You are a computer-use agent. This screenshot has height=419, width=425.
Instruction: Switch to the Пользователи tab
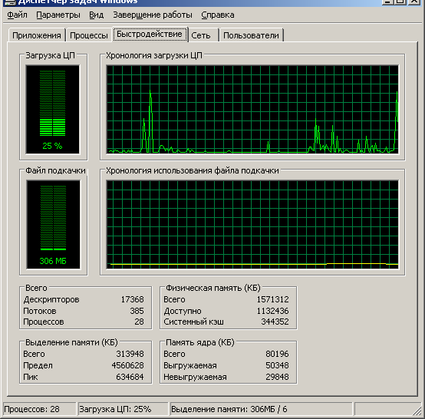251,35
